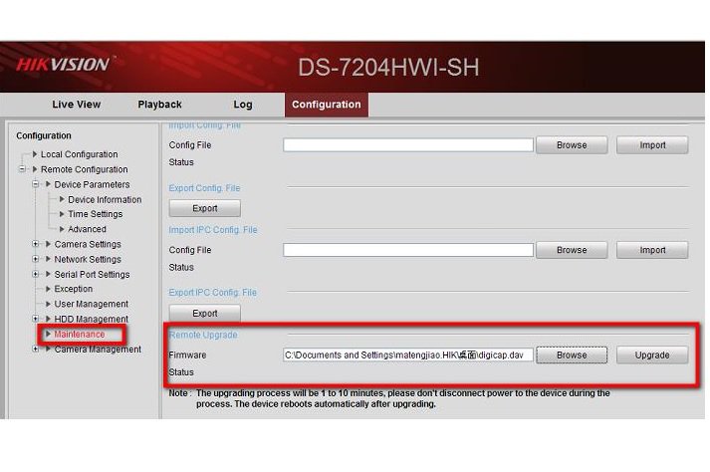Click the Remote Upgrade section heading
Screen dimensions: 710x472
click(203, 335)
